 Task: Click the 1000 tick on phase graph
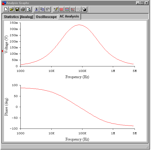point(20,133)
